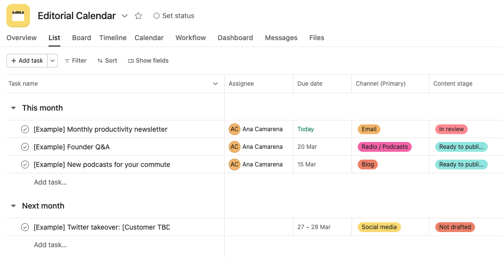Viewport: 503px width, 258px height.
Task: Star the Editorial Calendar project as favorite
Action: 138,16
